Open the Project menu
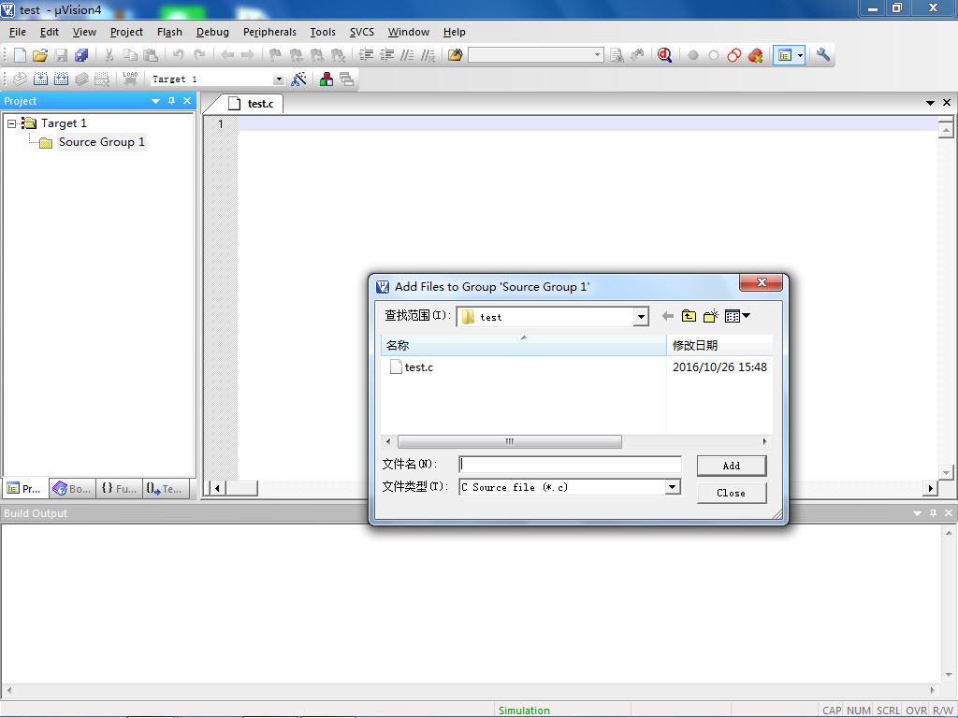Image resolution: width=958 pixels, height=718 pixels. coord(126,32)
